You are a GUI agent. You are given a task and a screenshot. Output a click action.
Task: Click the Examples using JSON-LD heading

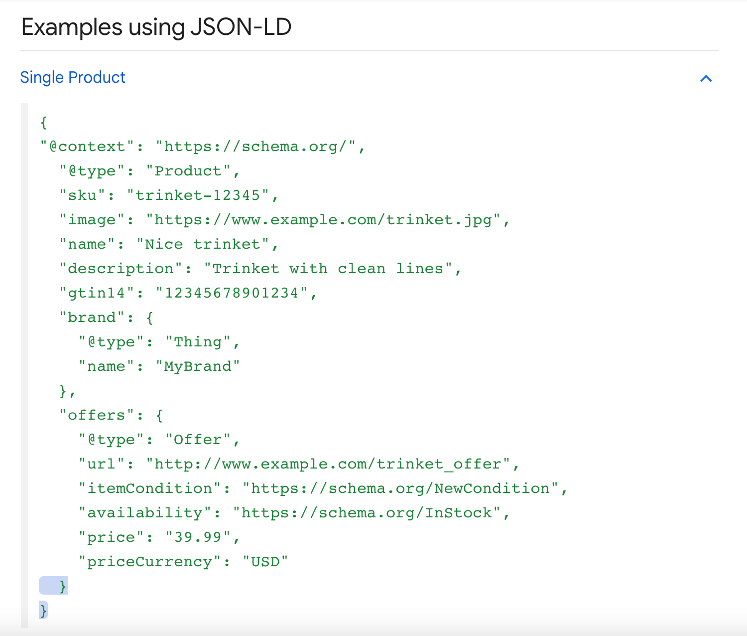156,27
